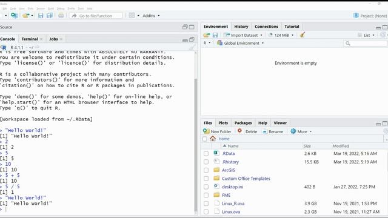Toggle the select-all files checkbox
This screenshot has height=218, width=388.
pyautogui.click(x=205, y=139)
